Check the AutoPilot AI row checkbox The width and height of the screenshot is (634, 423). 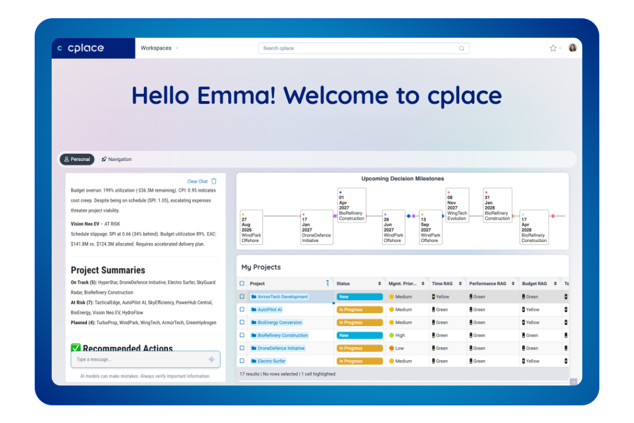coord(242,310)
